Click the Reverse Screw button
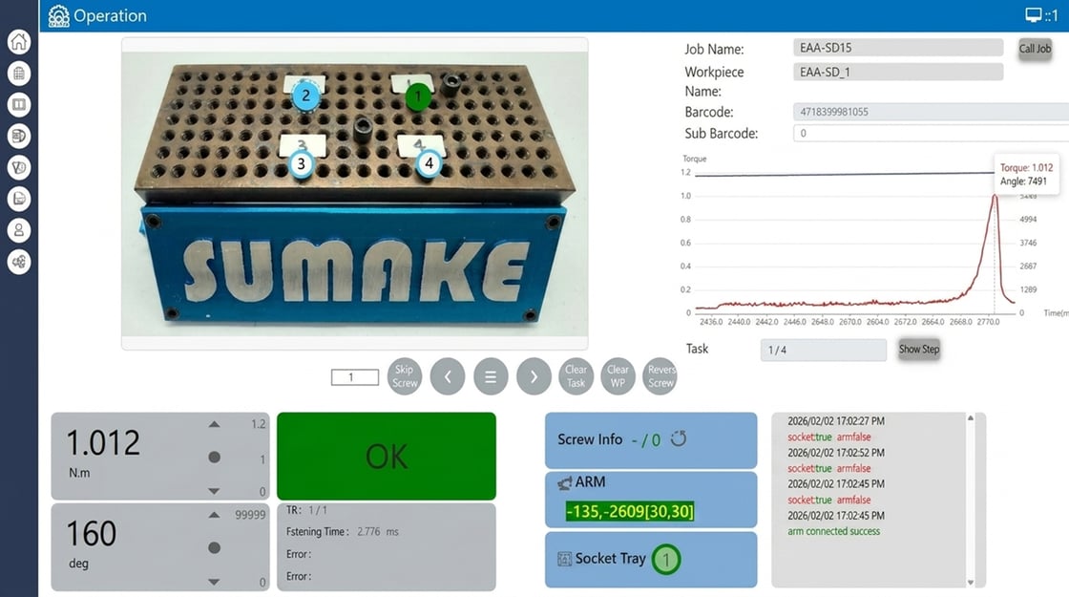The height and width of the screenshot is (597, 1069). point(660,376)
